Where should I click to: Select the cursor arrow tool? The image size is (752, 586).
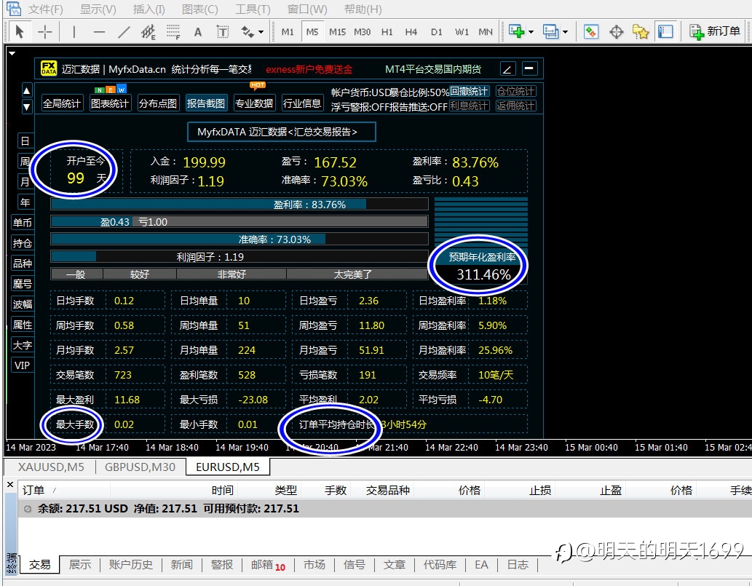coord(20,32)
